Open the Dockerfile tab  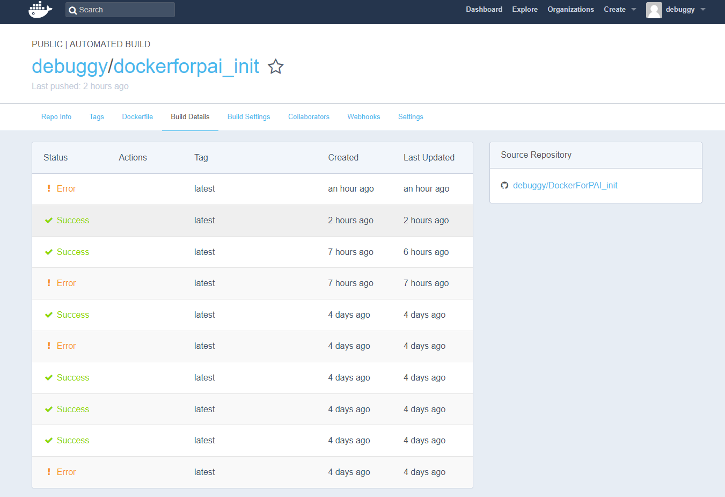point(137,116)
